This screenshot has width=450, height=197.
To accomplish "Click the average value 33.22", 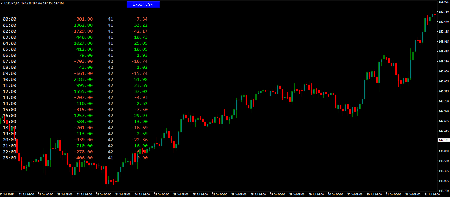I will click(x=141, y=25).
